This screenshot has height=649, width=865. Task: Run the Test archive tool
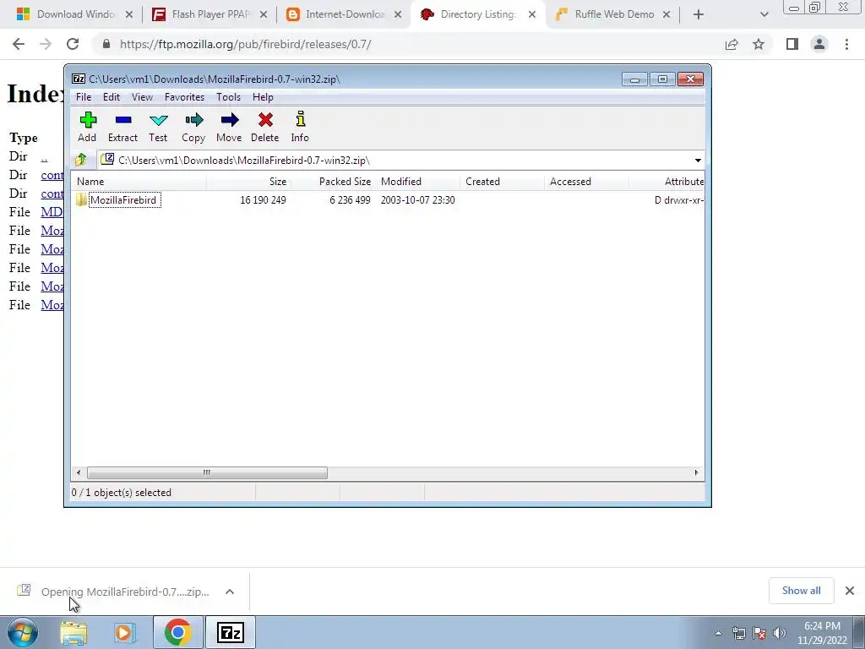click(x=158, y=127)
